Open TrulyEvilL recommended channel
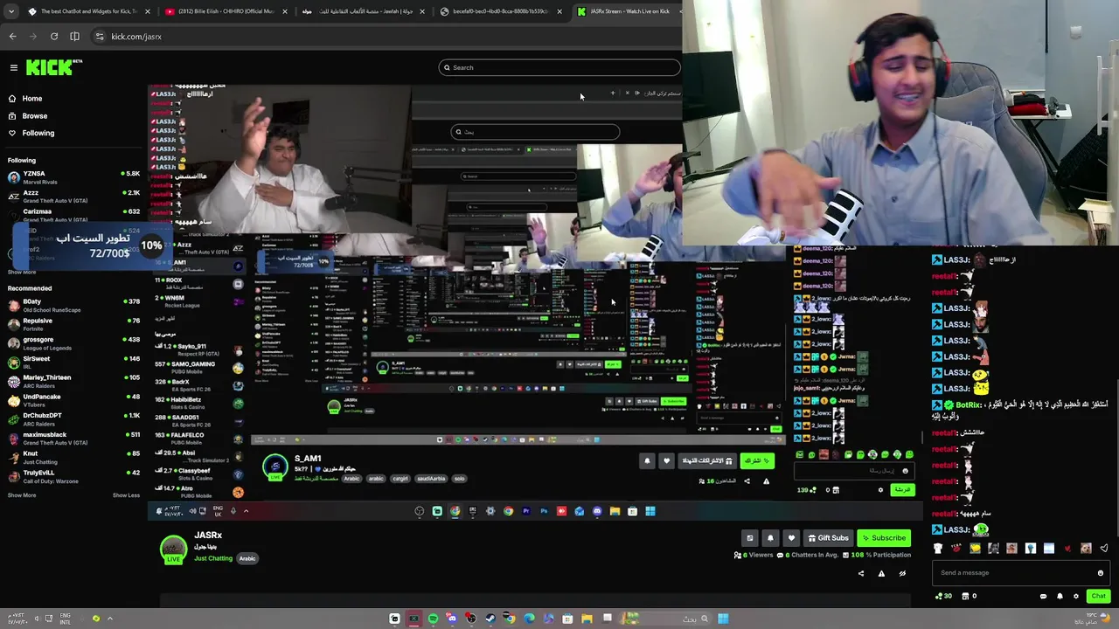The height and width of the screenshot is (629, 1119). pos(73,476)
